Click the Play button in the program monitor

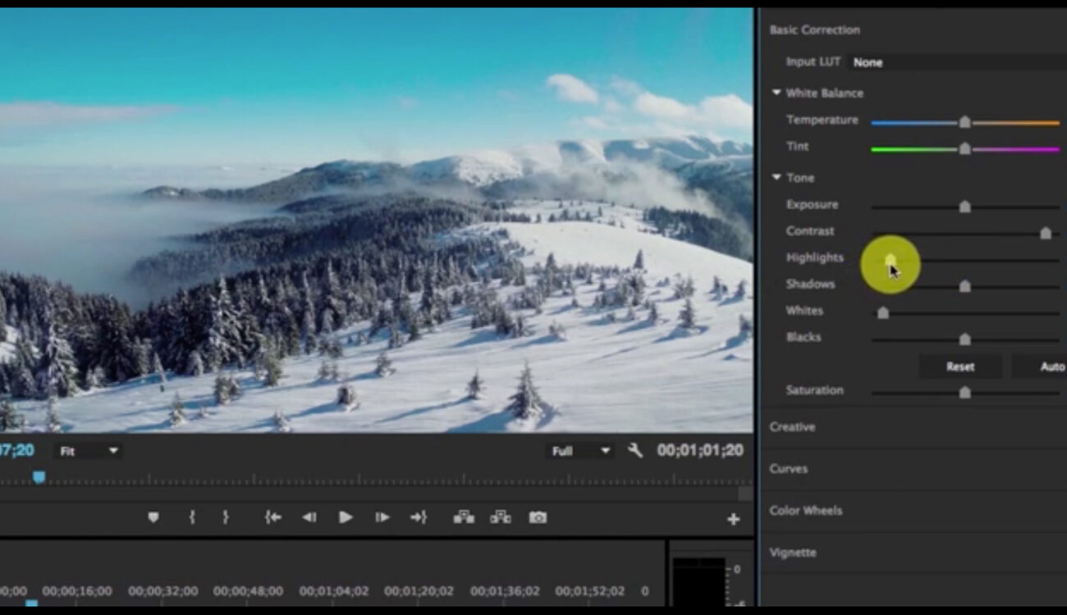(x=345, y=517)
